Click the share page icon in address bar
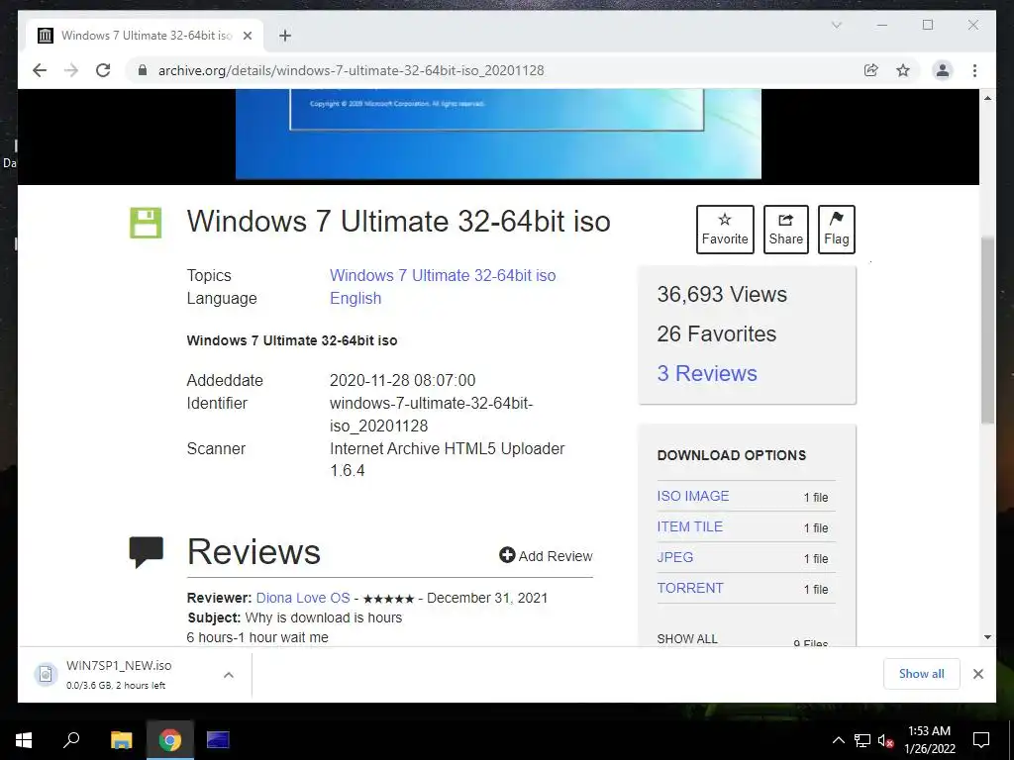This screenshot has width=1014, height=760. point(871,70)
